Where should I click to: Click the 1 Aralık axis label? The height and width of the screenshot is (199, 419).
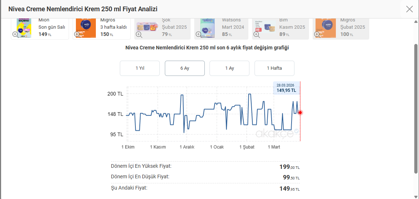187,147
